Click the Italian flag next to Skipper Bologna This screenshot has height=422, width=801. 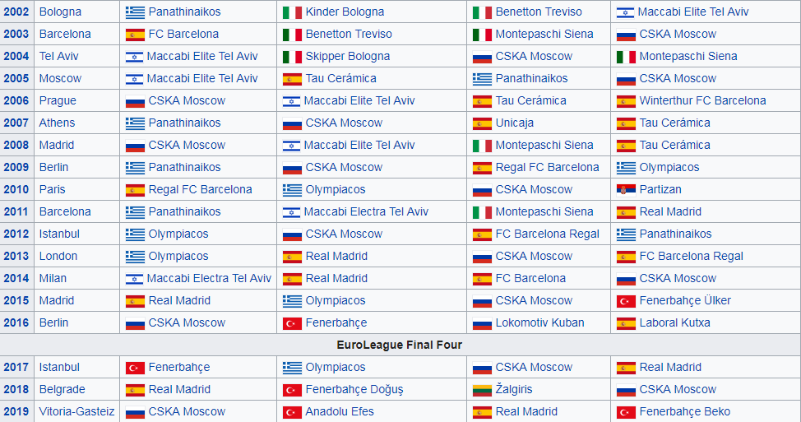292,56
